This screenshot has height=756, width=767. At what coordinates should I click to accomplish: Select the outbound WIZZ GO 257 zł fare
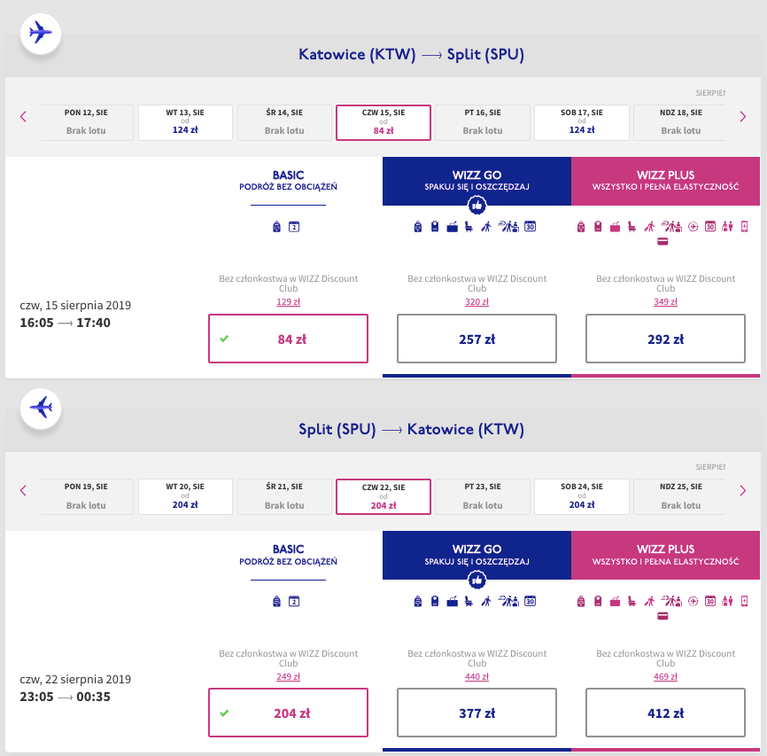[x=476, y=339]
